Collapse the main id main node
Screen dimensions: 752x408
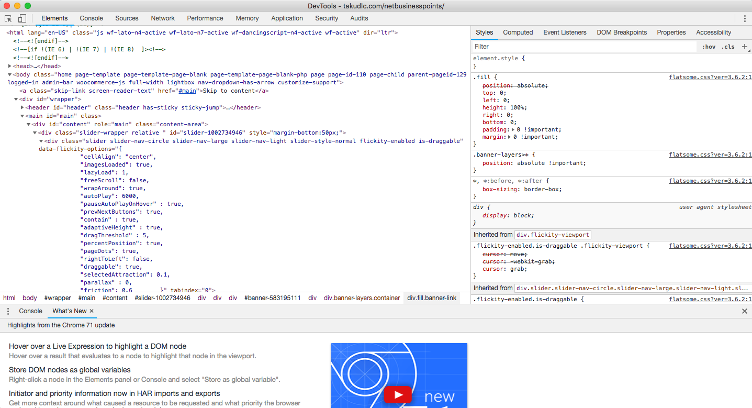(23, 116)
